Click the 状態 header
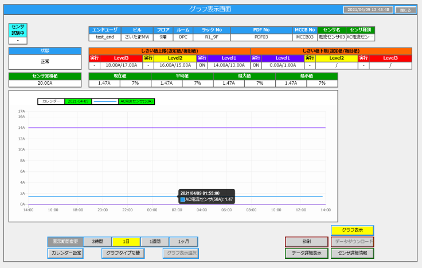This screenshot has height=268, width=422. click(x=45, y=51)
